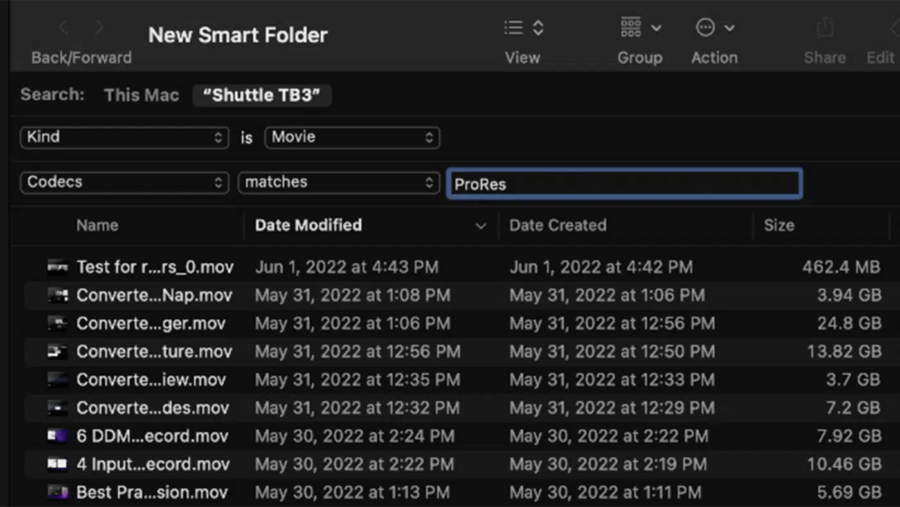Sort files by the Size column
Image resolution: width=900 pixels, height=507 pixels.
(x=779, y=225)
